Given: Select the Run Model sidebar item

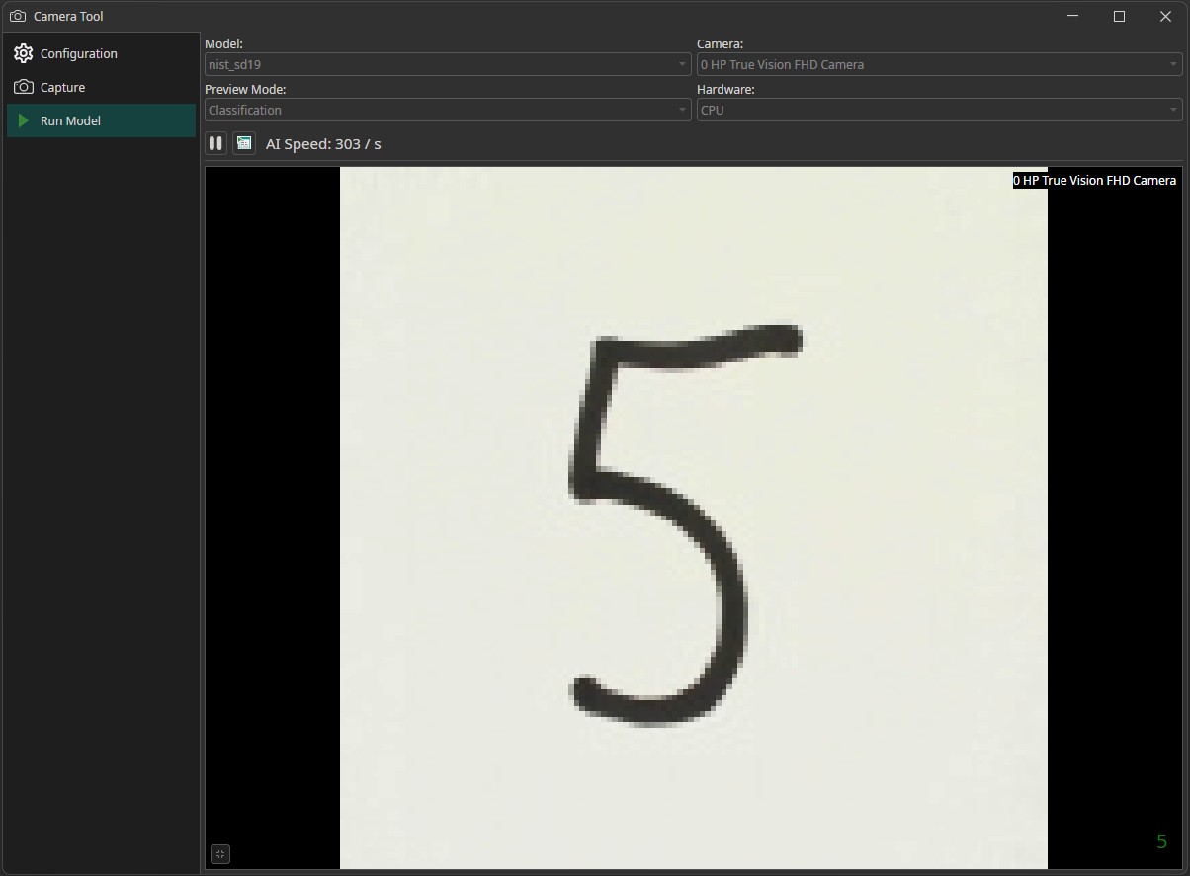Looking at the screenshot, I should tap(101, 120).
